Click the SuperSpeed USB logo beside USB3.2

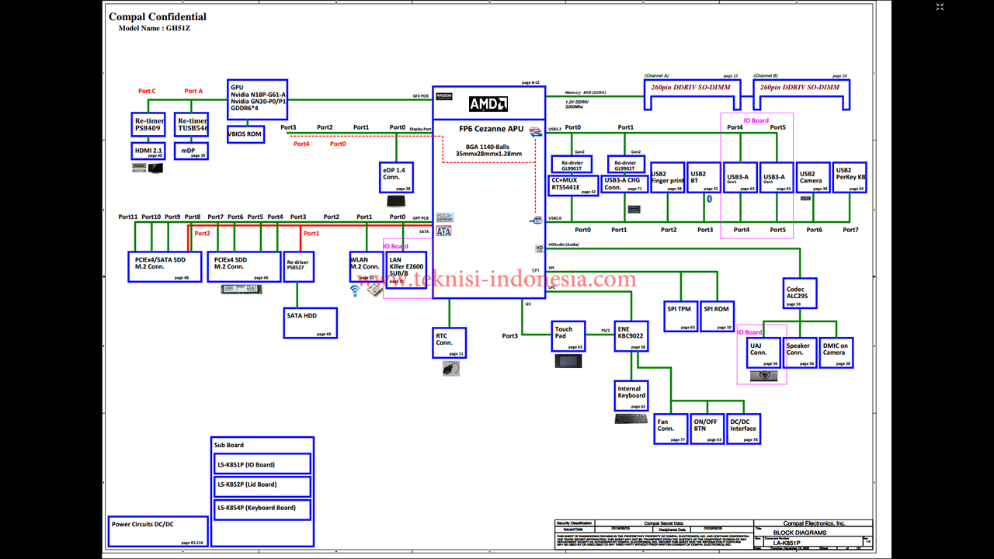pyautogui.click(x=537, y=133)
